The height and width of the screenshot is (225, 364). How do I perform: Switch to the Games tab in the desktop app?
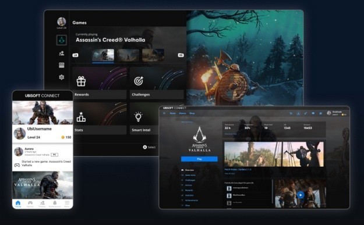point(182,113)
